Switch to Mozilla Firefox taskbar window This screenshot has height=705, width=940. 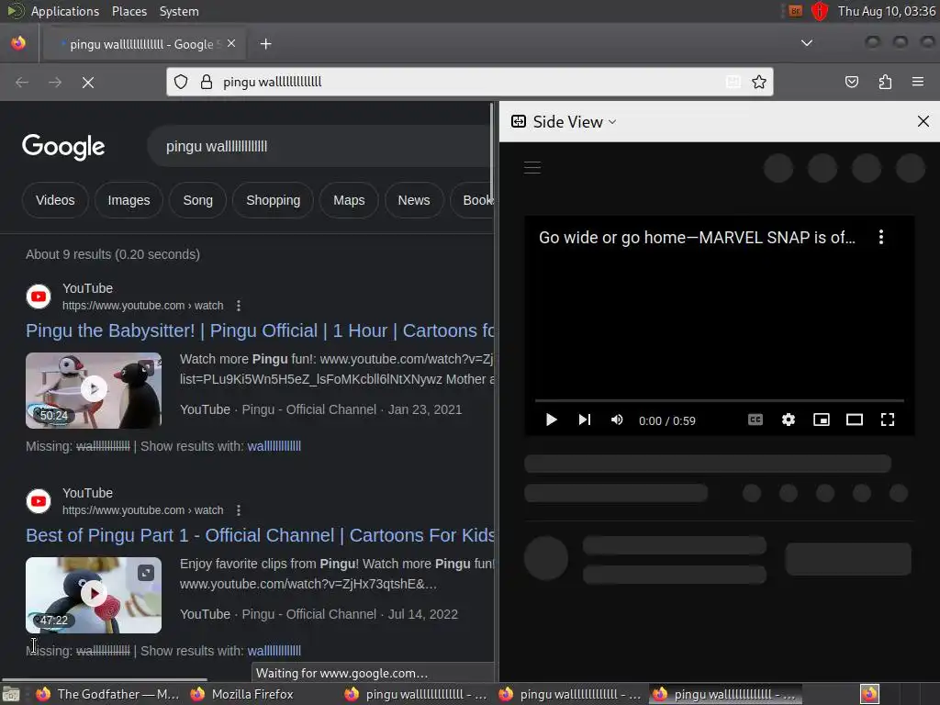pyautogui.click(x=242, y=694)
